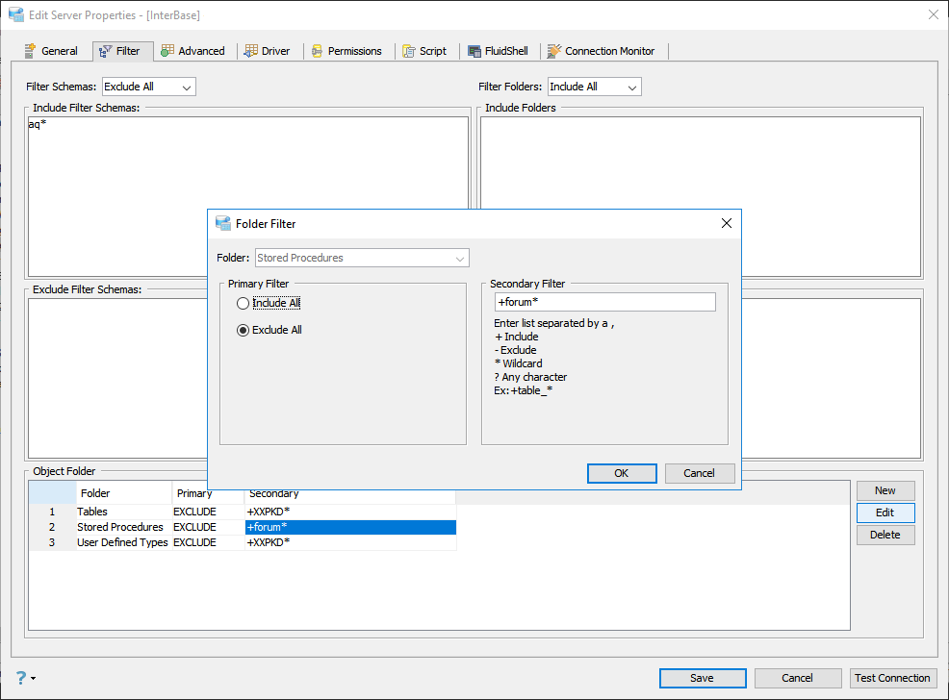Click the Primary column header
The width and height of the screenshot is (949, 700).
tap(208, 494)
